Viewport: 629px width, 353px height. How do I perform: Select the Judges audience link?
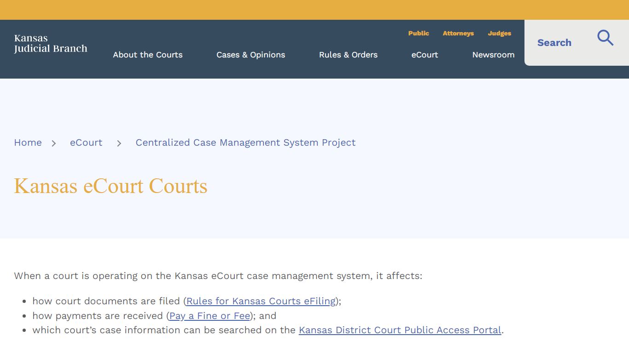click(x=500, y=33)
